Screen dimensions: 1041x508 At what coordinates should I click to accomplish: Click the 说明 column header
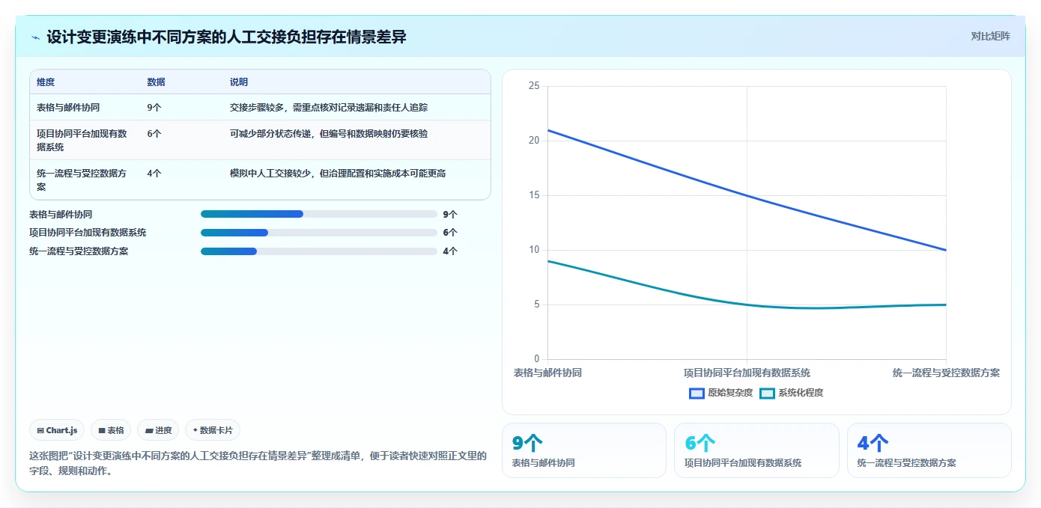[x=239, y=82]
